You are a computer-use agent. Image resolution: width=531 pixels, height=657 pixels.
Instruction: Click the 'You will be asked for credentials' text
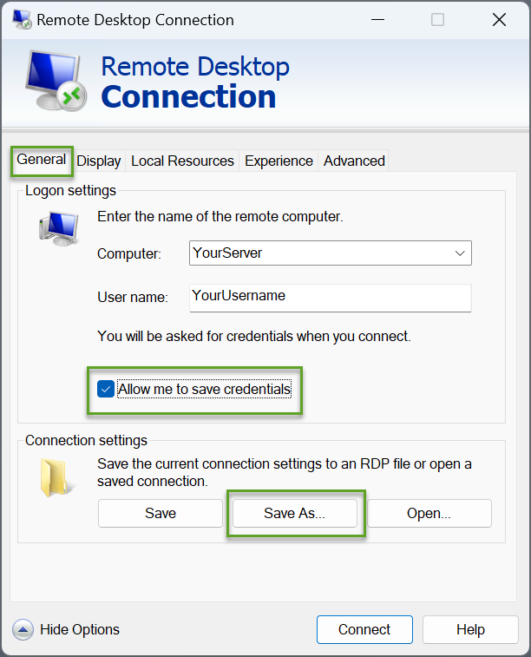pyautogui.click(x=254, y=336)
